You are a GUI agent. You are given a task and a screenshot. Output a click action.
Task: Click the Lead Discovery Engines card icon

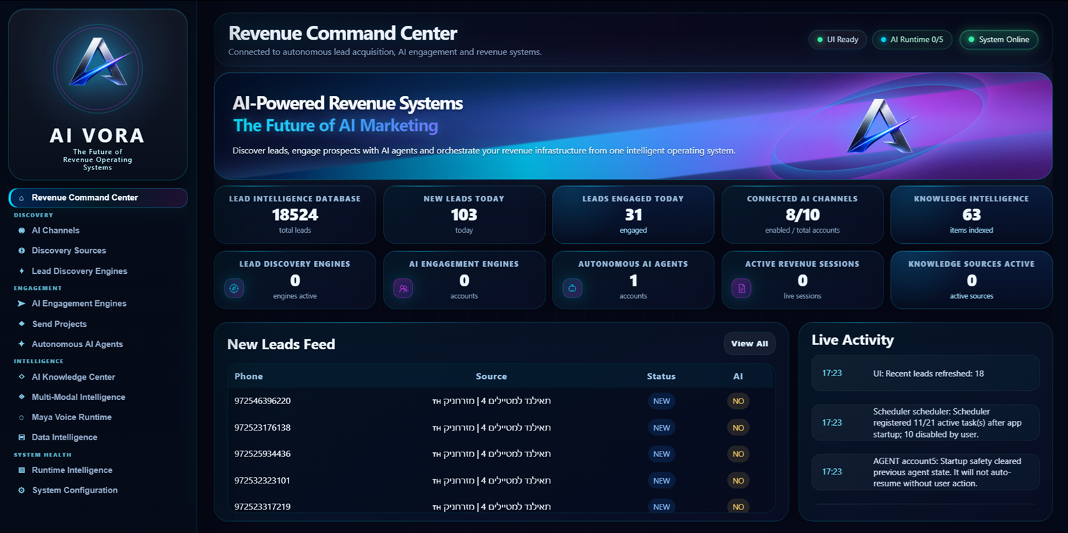pyautogui.click(x=234, y=288)
